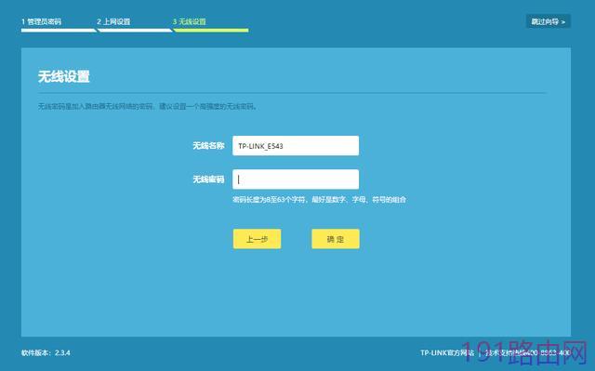Viewport: 595px width, 371px height.
Task: Click the 软件版本 2.3.4 version label
Action: (46, 352)
